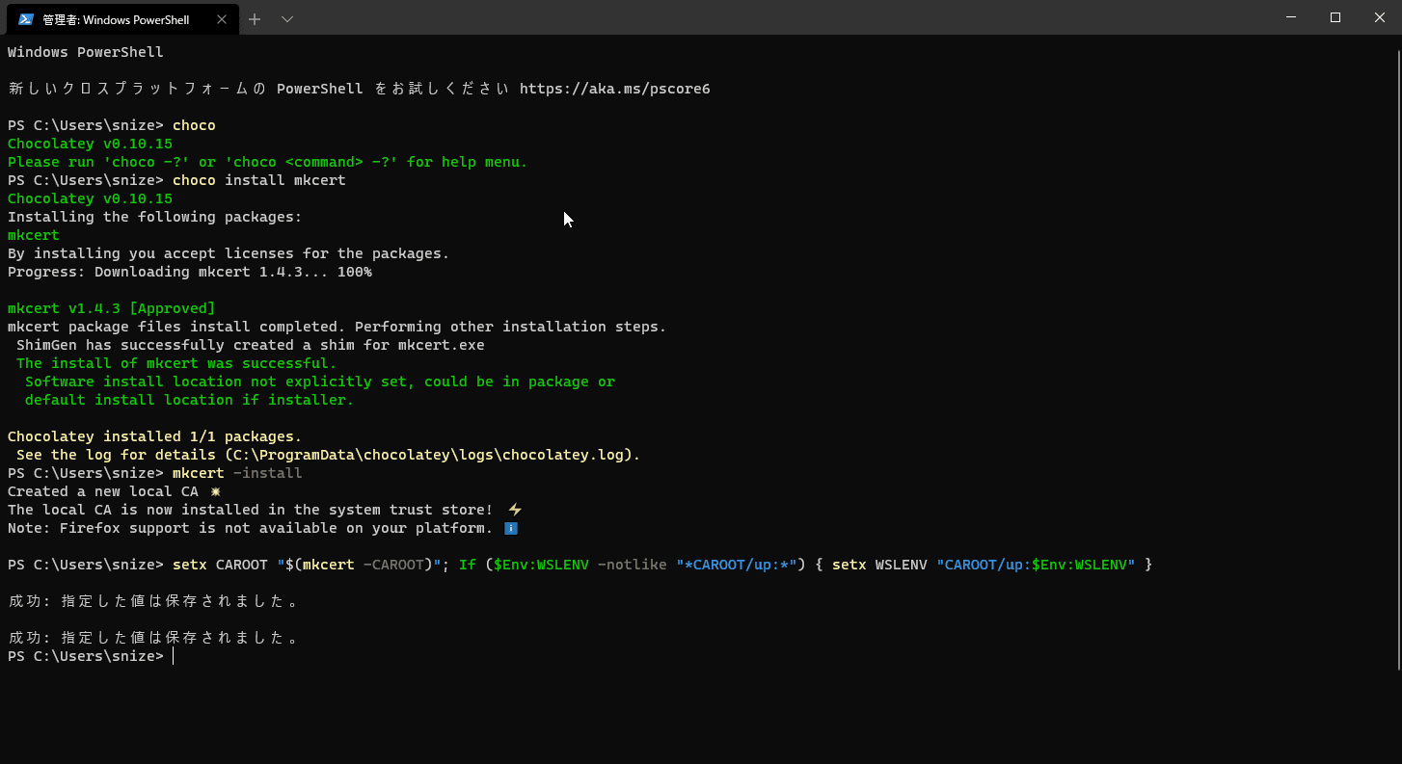This screenshot has height=764, width=1402.
Task: Close the Windows PowerShell tab
Action: [x=222, y=19]
